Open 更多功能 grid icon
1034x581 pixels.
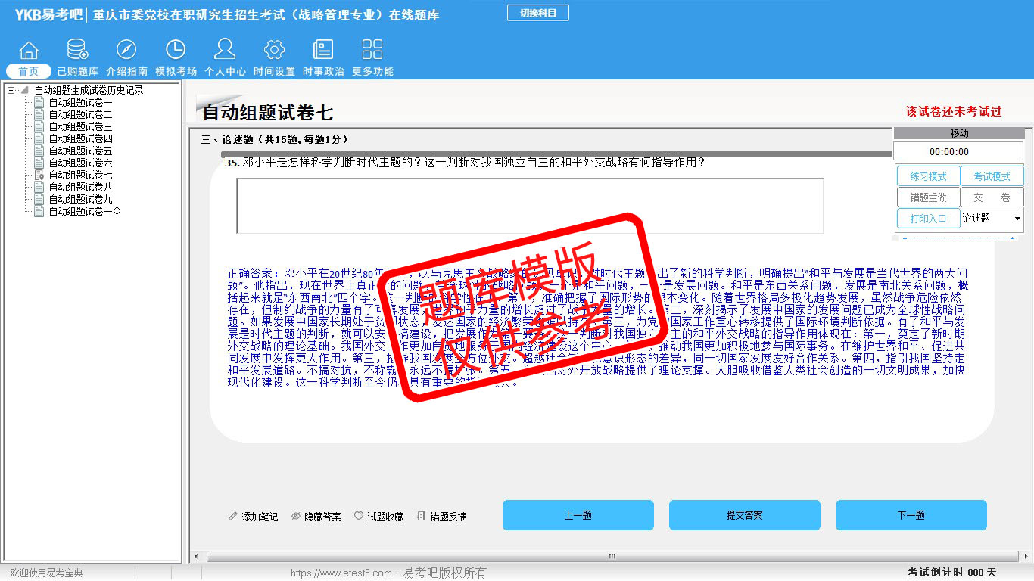pos(372,51)
